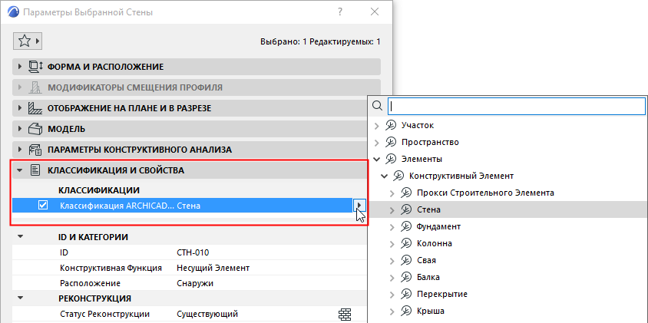Expand the Участок tree node
648x323 pixels.
[x=376, y=126]
